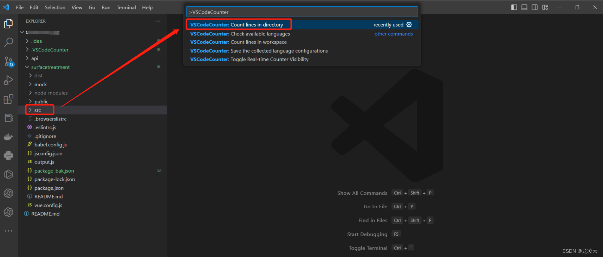The height and width of the screenshot is (257, 603).
Task: Click additional views ellipsis in activity bar
Action: [x=8, y=231]
